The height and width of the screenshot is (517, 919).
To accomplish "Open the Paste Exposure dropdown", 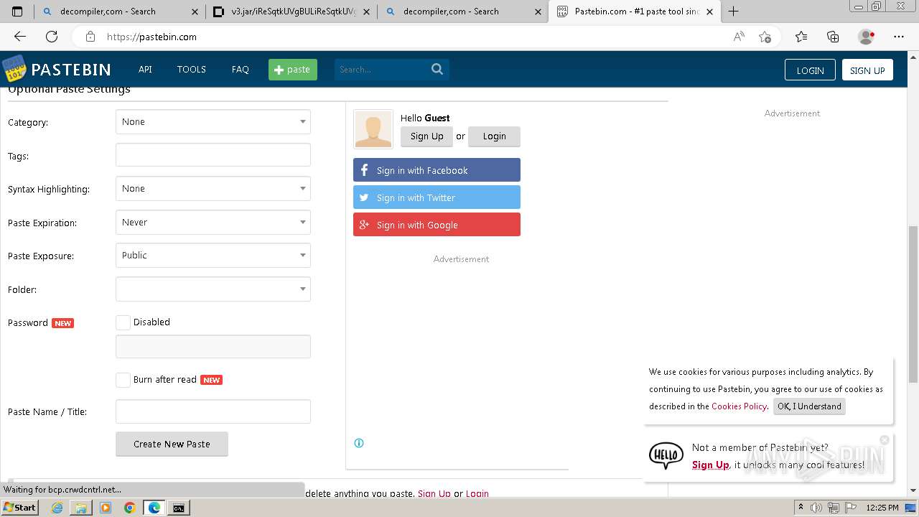I will pyautogui.click(x=213, y=256).
